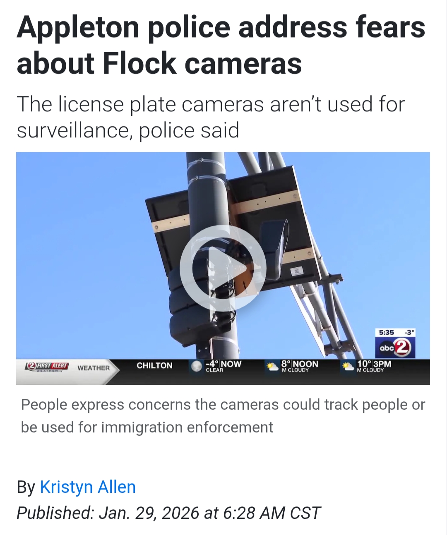Click the -4° NOW CLEAR forecast text

pyautogui.click(x=223, y=366)
